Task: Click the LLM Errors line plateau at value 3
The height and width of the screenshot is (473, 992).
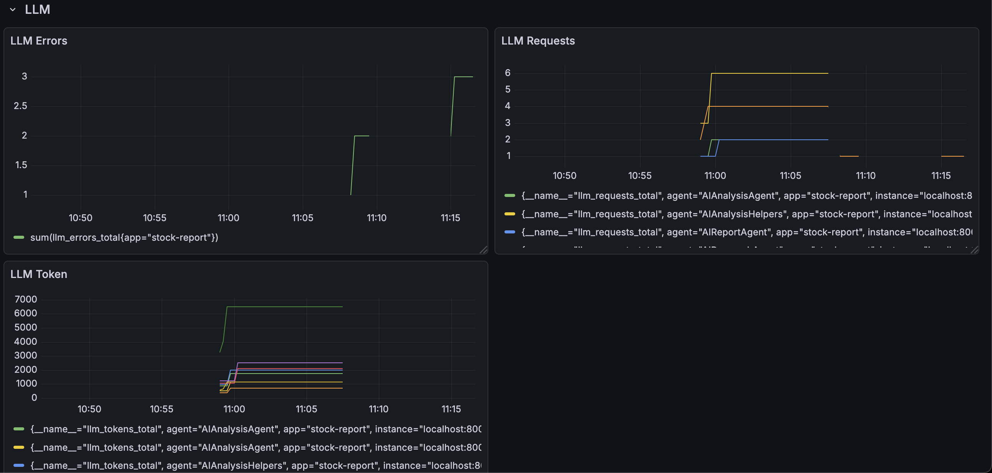Action: [464, 76]
